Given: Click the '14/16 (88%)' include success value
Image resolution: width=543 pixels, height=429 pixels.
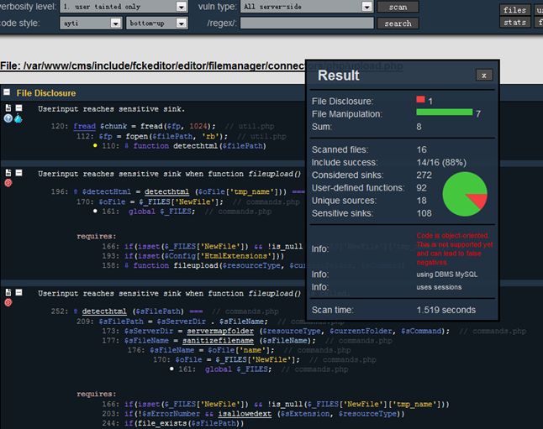Looking at the screenshot, I should pos(441,163).
